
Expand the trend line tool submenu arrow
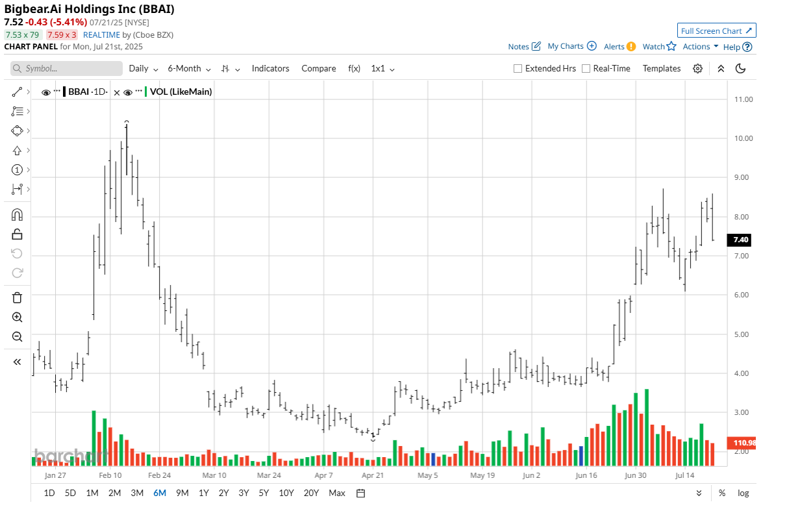(x=28, y=92)
